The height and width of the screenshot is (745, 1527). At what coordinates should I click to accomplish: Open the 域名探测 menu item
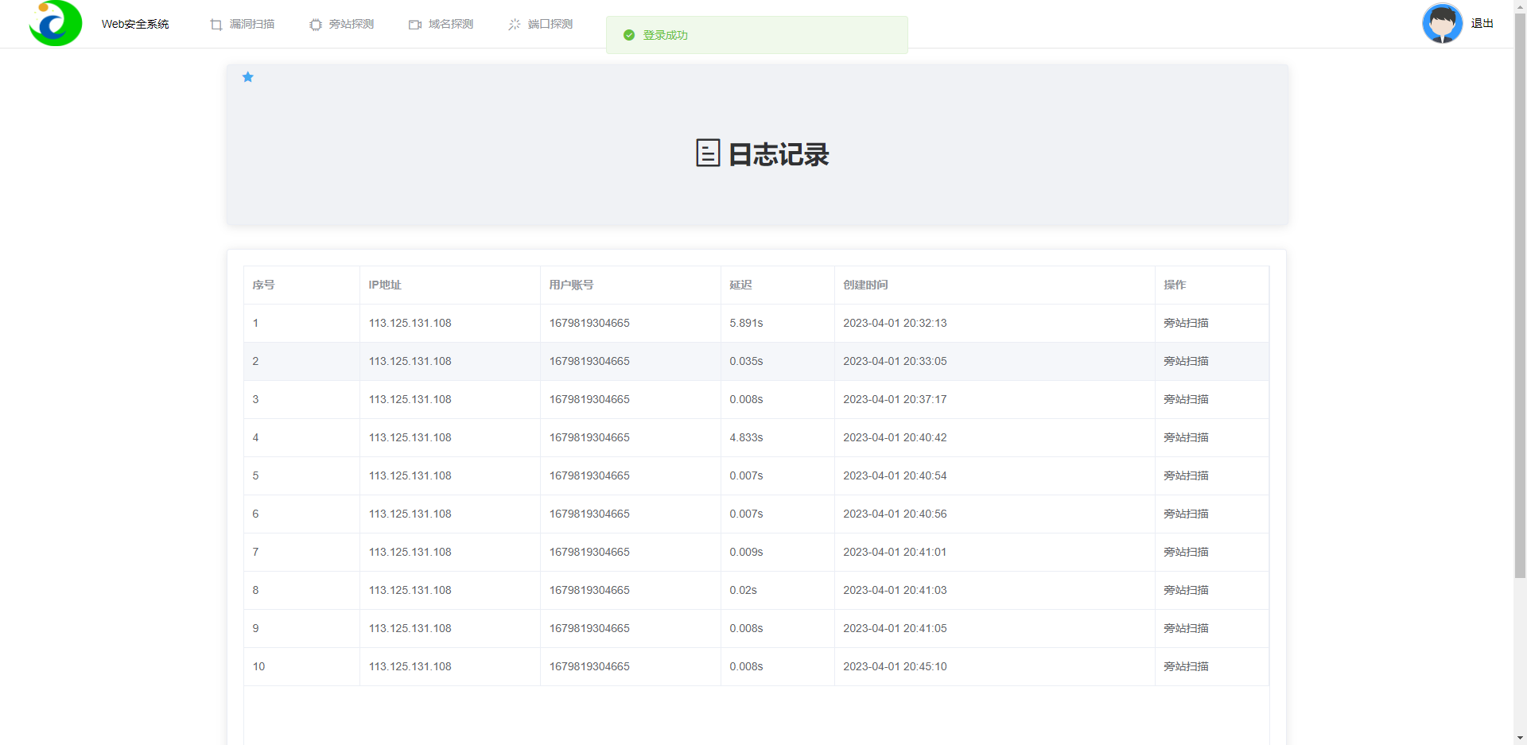(441, 25)
